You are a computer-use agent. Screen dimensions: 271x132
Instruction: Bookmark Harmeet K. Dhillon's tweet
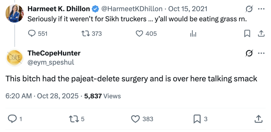coord(247,34)
